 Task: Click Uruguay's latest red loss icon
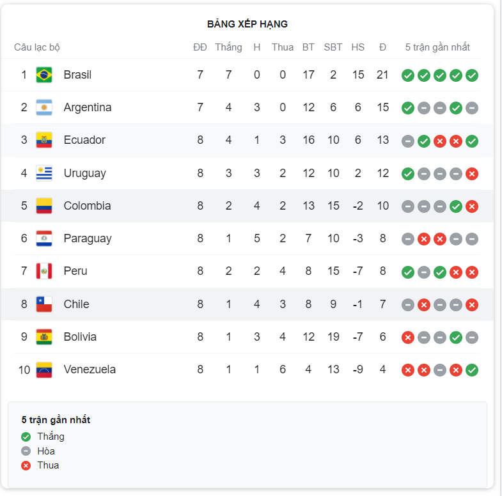pyautogui.click(x=471, y=174)
